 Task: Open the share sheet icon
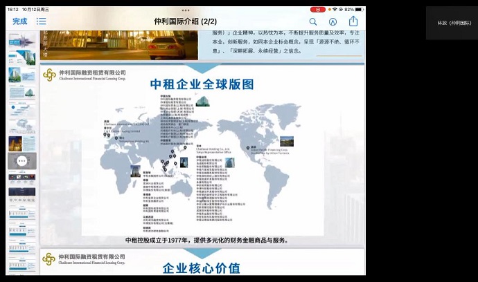[x=353, y=21]
